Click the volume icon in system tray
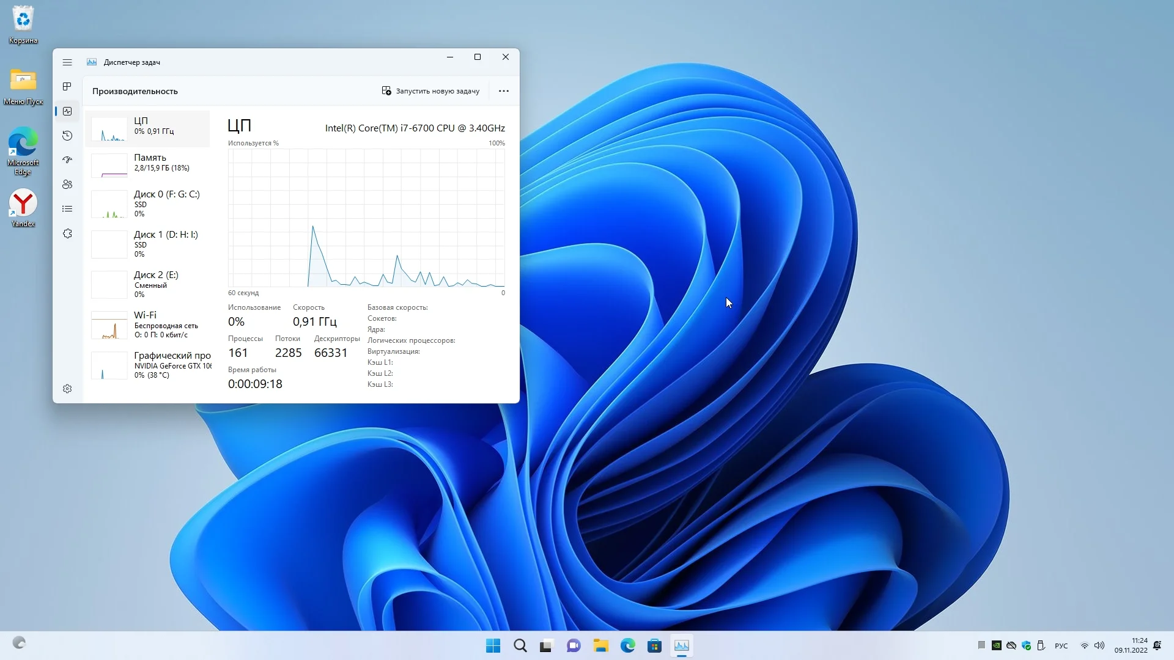The height and width of the screenshot is (660, 1174). point(1099,646)
